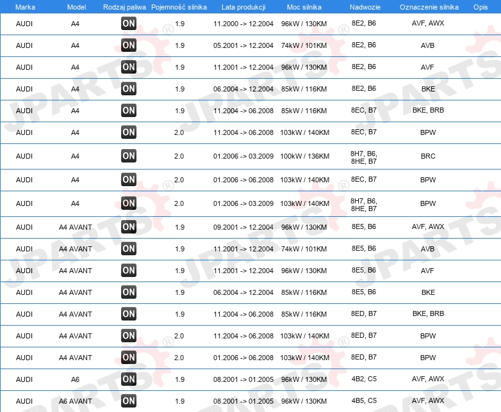Select the date range 09.2001 -> 12.2004
501x412 pixels.
tap(243, 227)
